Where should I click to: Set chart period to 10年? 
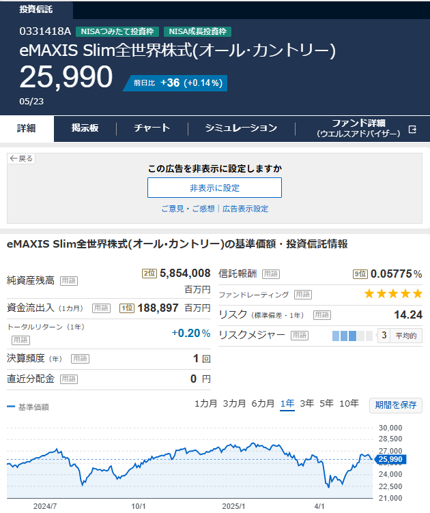coord(349,404)
